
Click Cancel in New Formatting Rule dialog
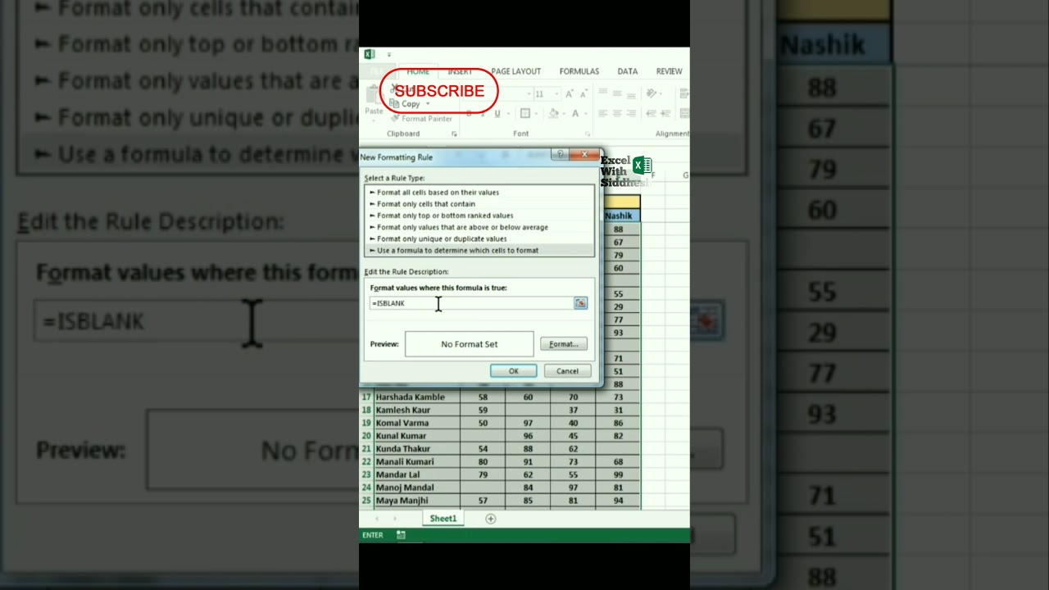point(567,371)
